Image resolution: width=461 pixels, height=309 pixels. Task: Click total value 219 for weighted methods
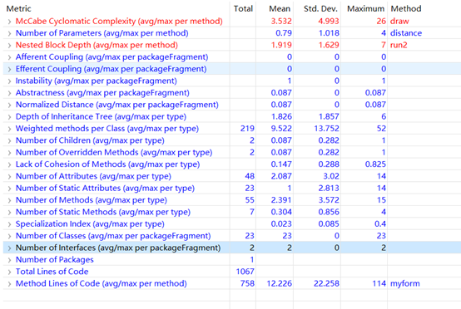coord(247,128)
